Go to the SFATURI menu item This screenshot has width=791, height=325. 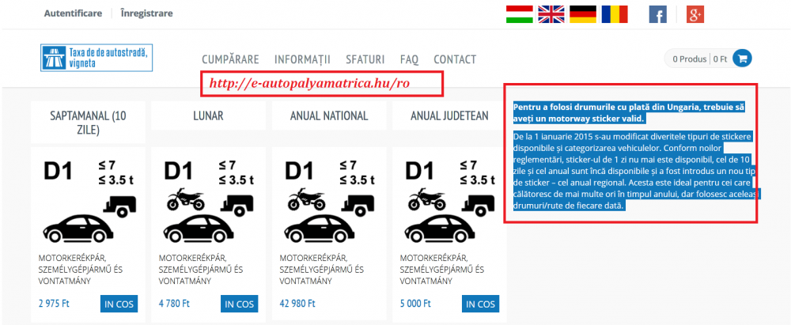tap(365, 59)
